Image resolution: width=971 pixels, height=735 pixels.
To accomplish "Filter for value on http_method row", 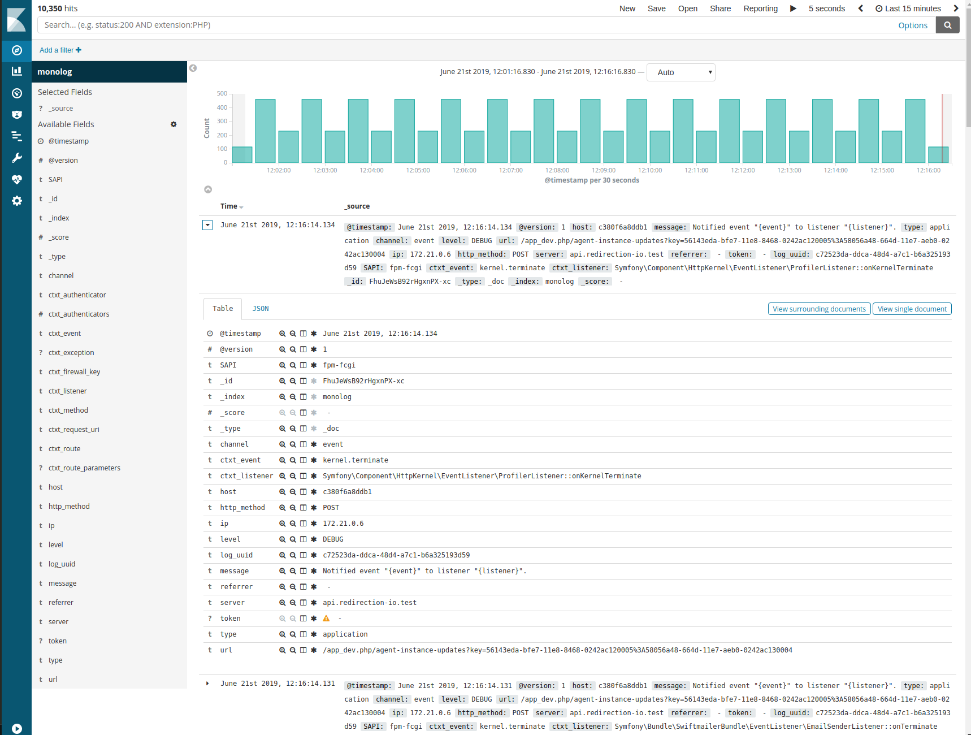I will pos(282,508).
